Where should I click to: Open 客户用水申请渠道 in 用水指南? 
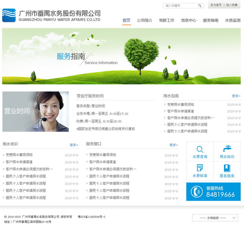[181, 111]
